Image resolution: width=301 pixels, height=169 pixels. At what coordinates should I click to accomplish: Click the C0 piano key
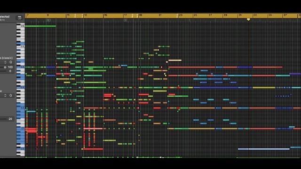click(21, 149)
